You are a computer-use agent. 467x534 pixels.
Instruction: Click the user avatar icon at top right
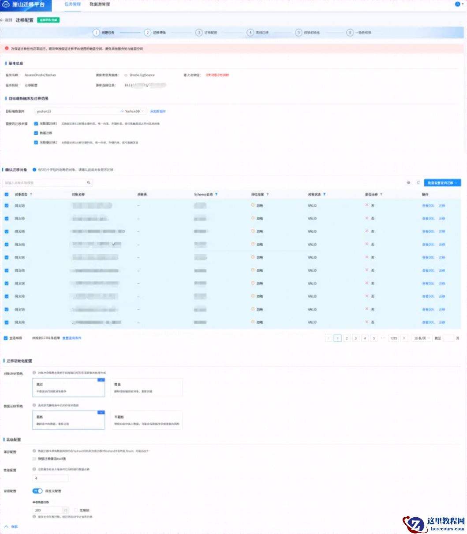click(x=457, y=4)
